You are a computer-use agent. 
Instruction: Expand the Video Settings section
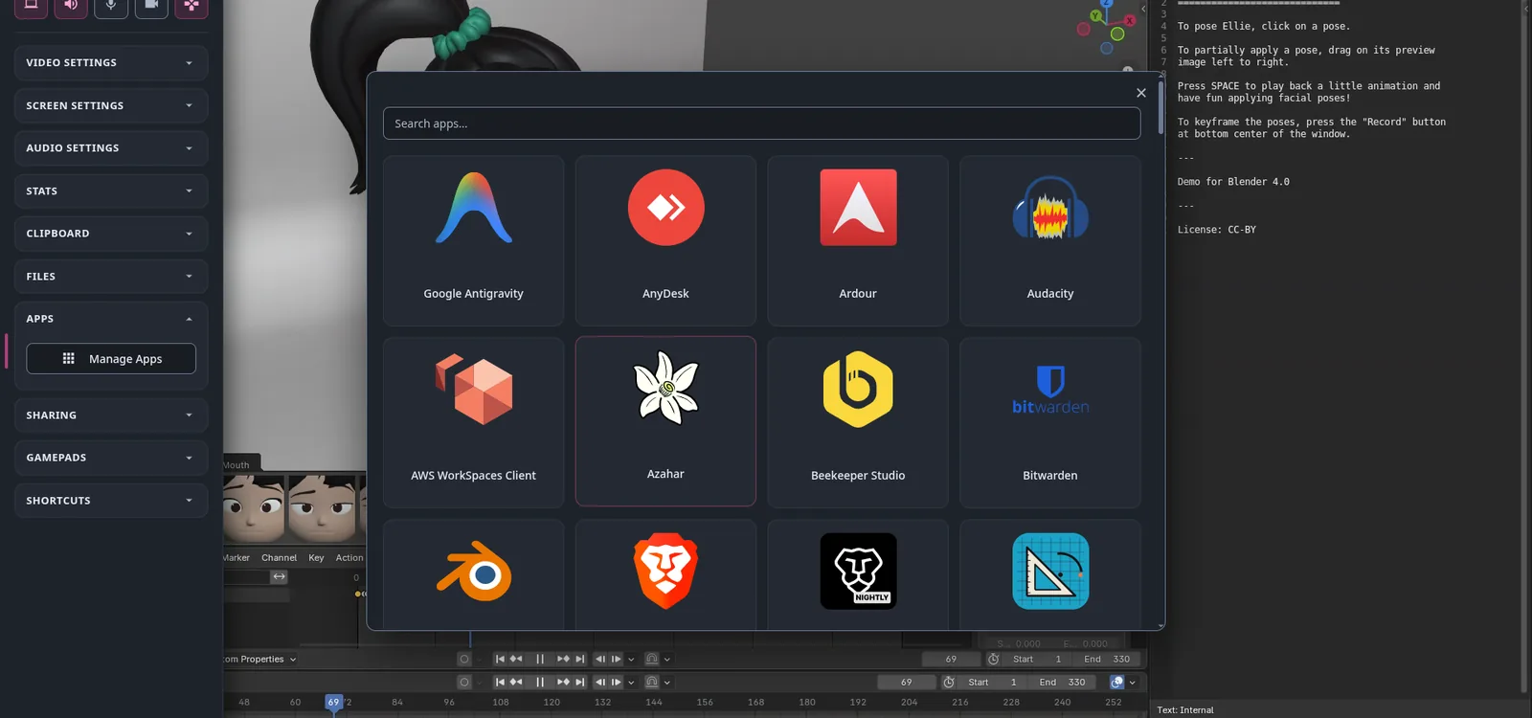(x=111, y=62)
